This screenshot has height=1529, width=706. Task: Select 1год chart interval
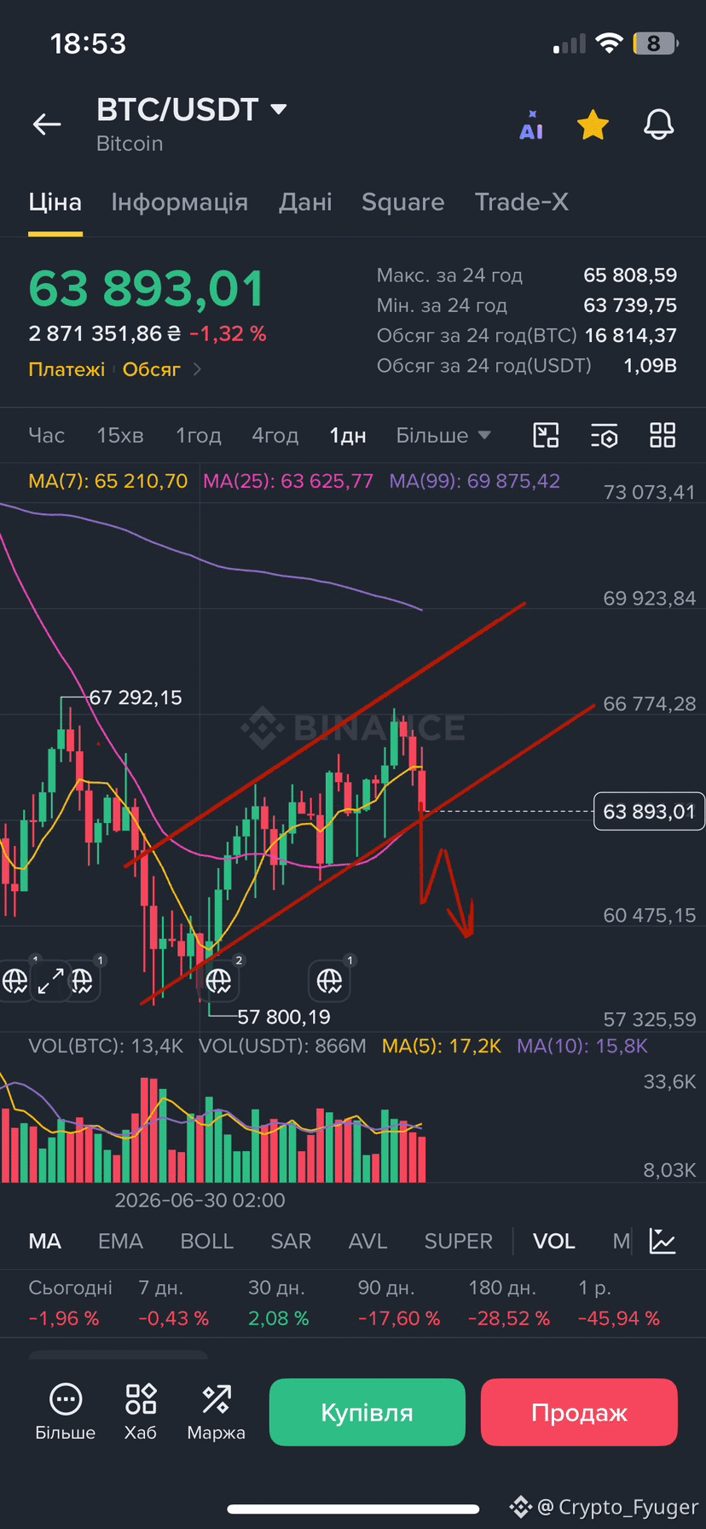pyautogui.click(x=199, y=436)
